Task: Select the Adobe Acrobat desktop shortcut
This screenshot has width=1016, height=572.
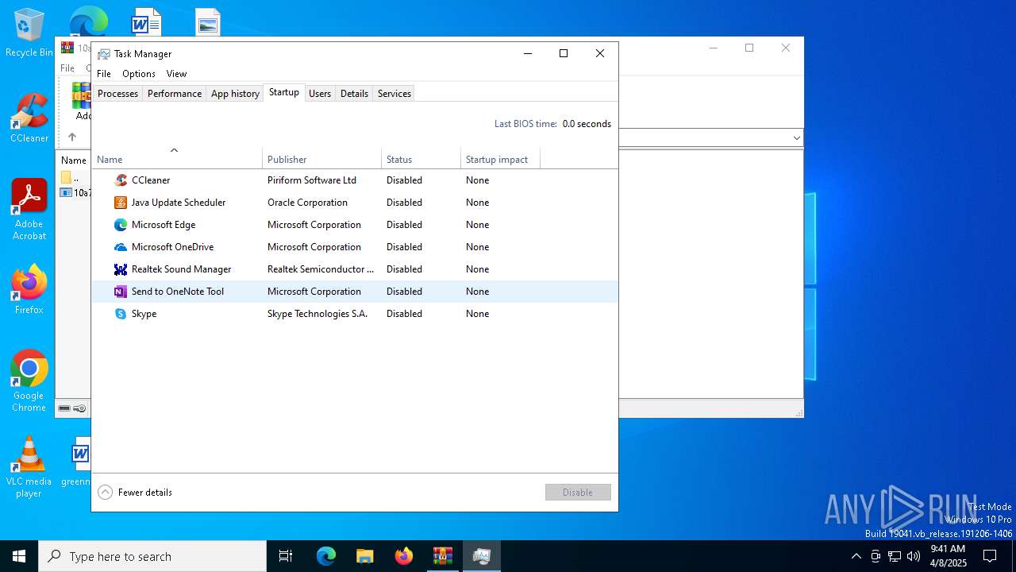Action: point(29,211)
